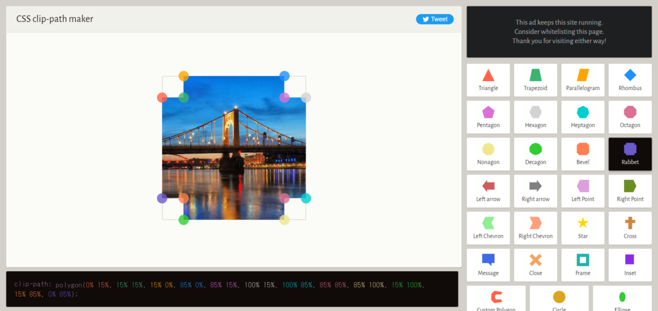Select the gray handle at upper right
The height and width of the screenshot is (311, 658).
(306, 98)
